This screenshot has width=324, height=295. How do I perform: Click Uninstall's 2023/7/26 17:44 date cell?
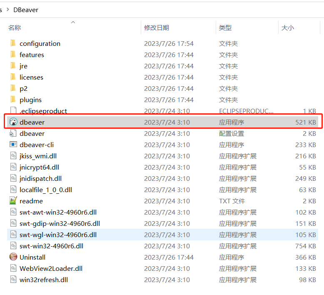169,257
